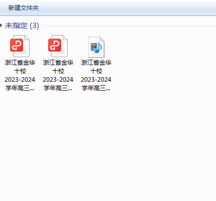Select the 未指定 (3) group header
The height and width of the screenshot is (201, 216).
click(22, 26)
